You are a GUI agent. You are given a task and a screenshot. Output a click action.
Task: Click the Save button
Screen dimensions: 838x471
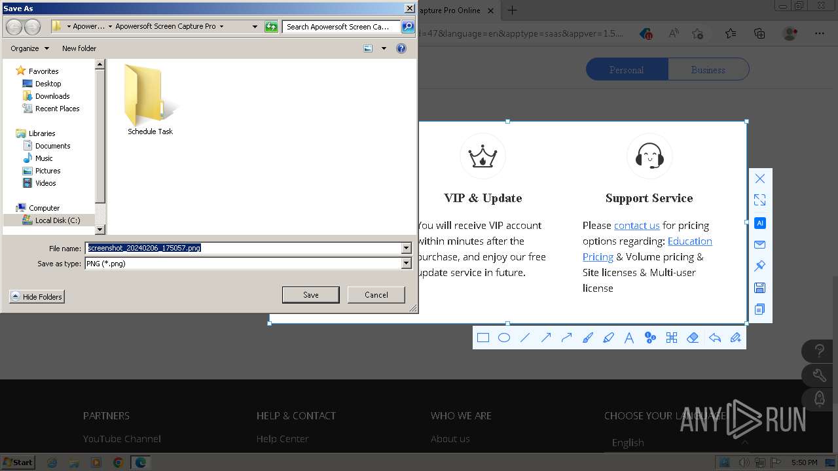pos(311,295)
